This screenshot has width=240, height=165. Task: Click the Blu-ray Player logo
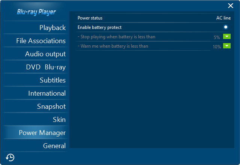coord(36,12)
